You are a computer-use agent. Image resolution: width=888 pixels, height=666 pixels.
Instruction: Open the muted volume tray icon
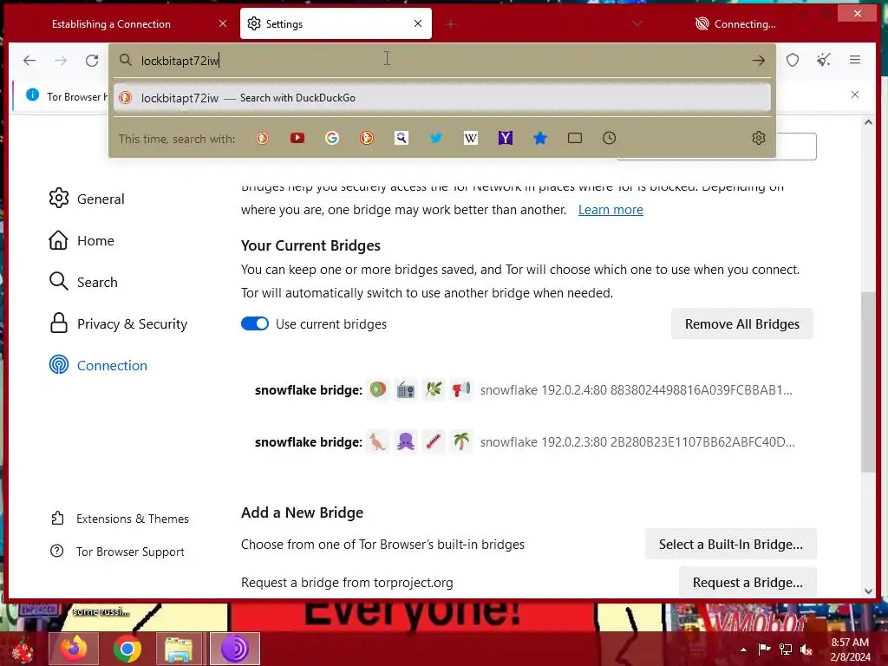pos(806,650)
